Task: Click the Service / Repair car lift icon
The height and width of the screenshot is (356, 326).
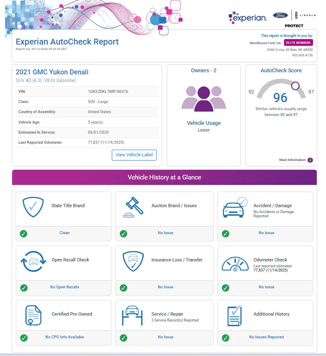Action: tap(132, 316)
